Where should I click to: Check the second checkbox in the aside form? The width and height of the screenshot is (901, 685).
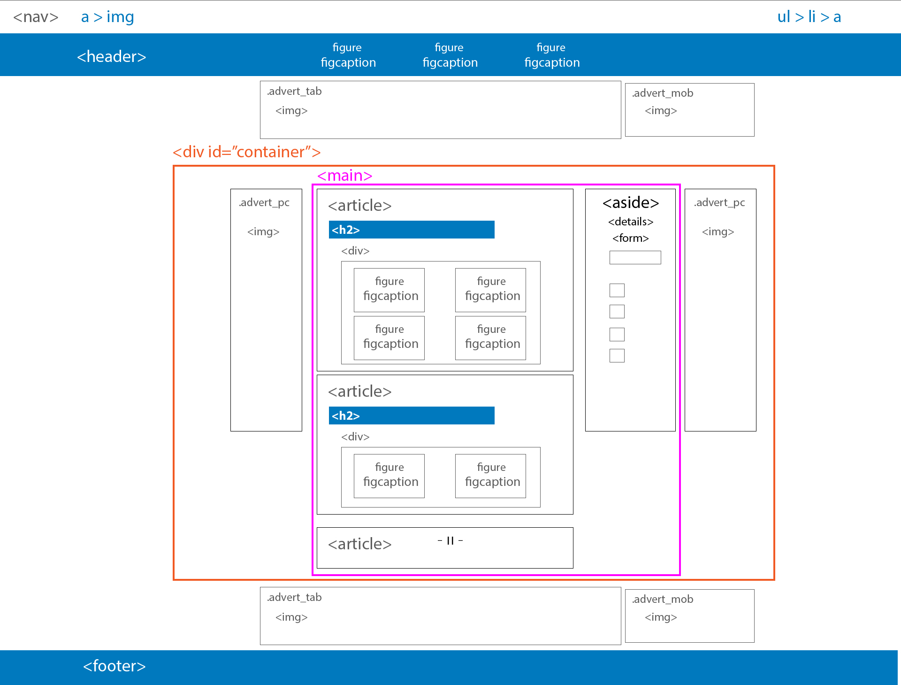pyautogui.click(x=617, y=311)
